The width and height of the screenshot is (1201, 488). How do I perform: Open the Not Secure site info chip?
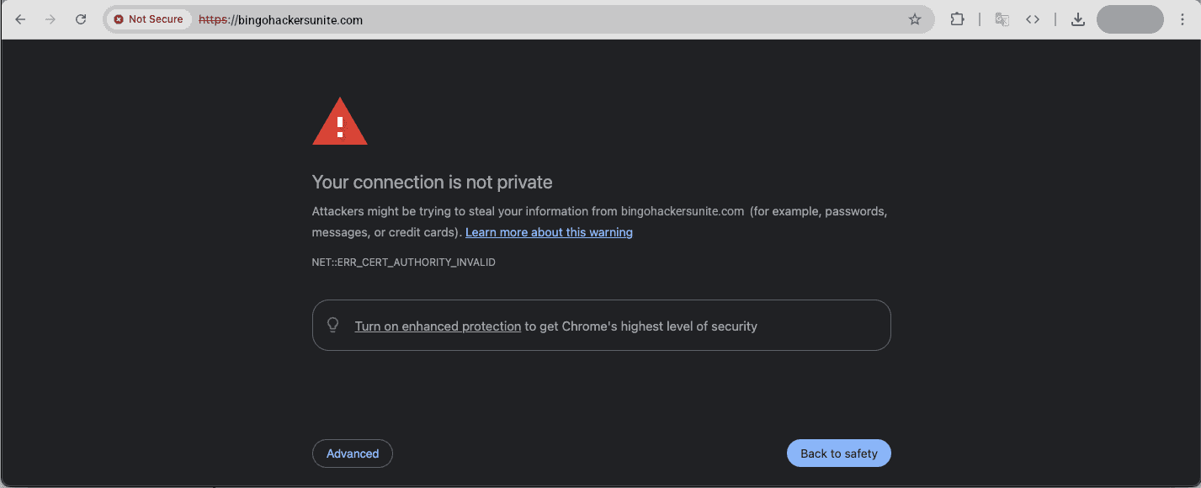point(149,19)
